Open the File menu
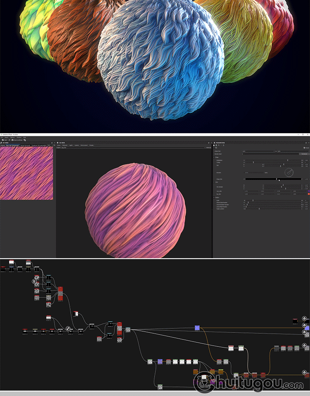This screenshot has height=396, width=310. 2,137
